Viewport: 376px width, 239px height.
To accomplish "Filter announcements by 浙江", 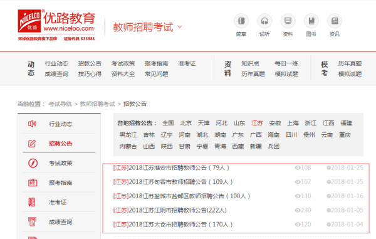I will (311, 123).
